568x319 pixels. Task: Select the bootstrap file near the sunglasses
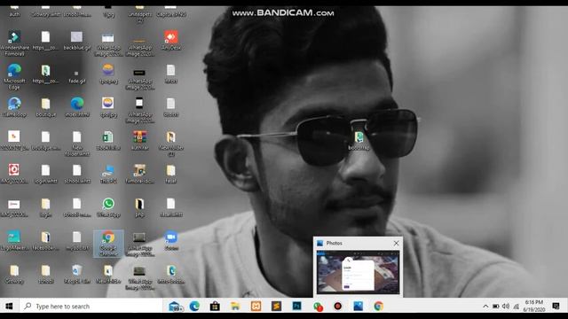pos(359,141)
